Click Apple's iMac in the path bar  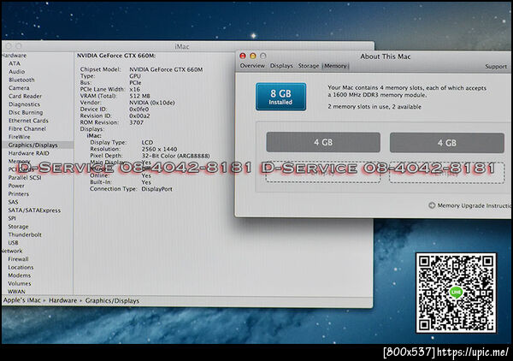click(22, 300)
